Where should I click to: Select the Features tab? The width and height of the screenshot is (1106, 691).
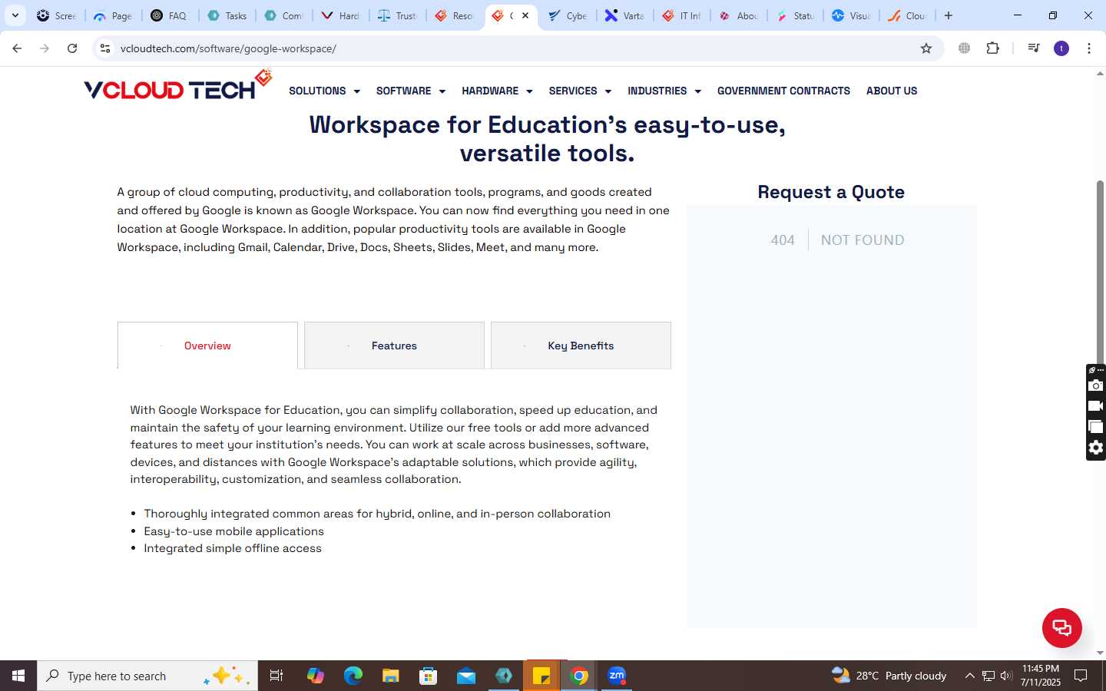394,345
